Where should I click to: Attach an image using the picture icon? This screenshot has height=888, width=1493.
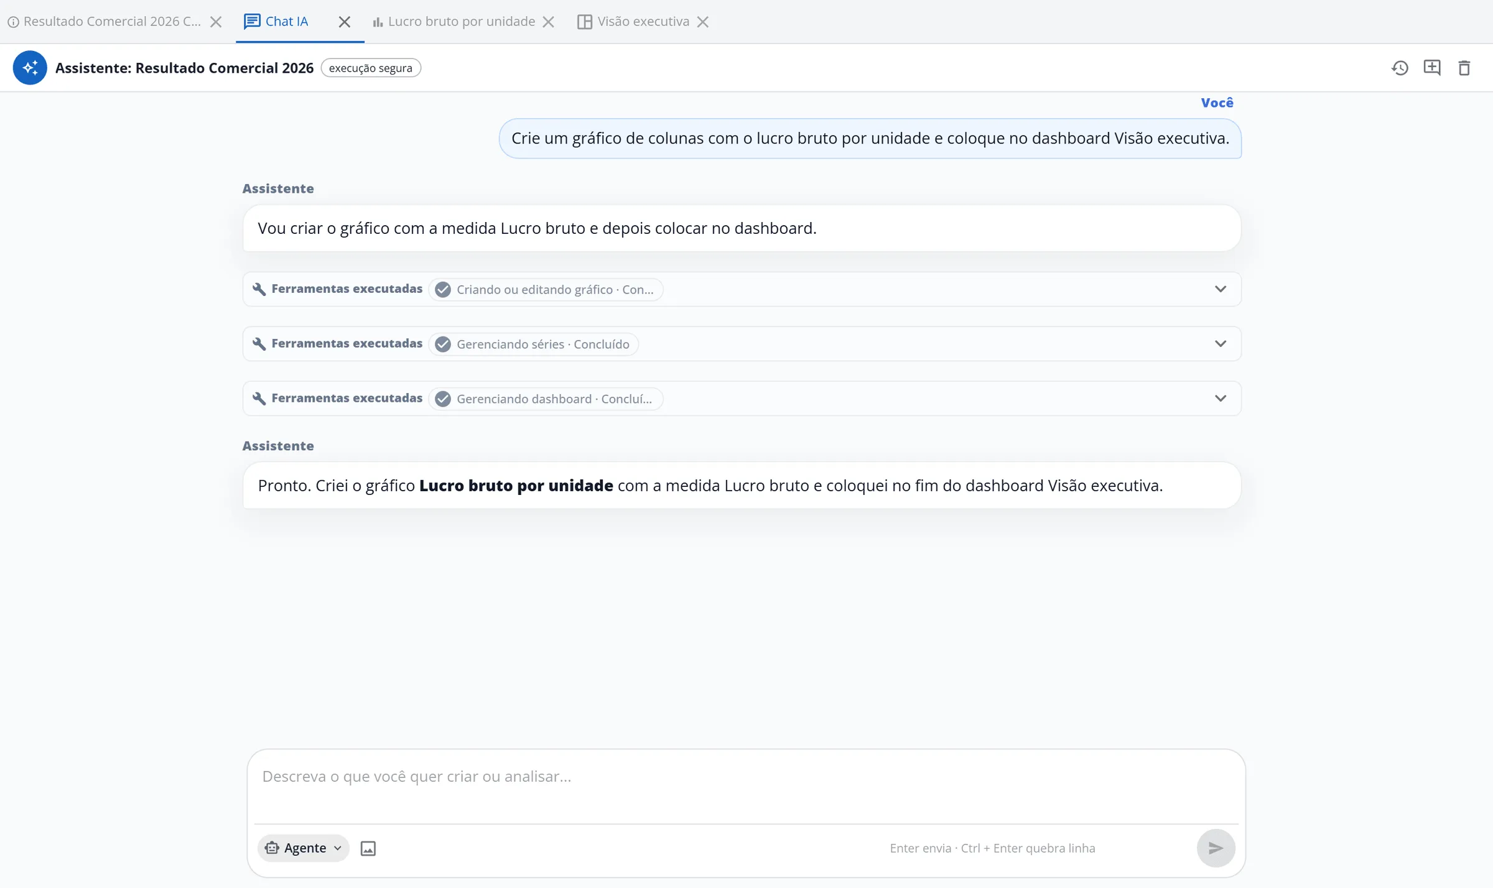point(368,848)
